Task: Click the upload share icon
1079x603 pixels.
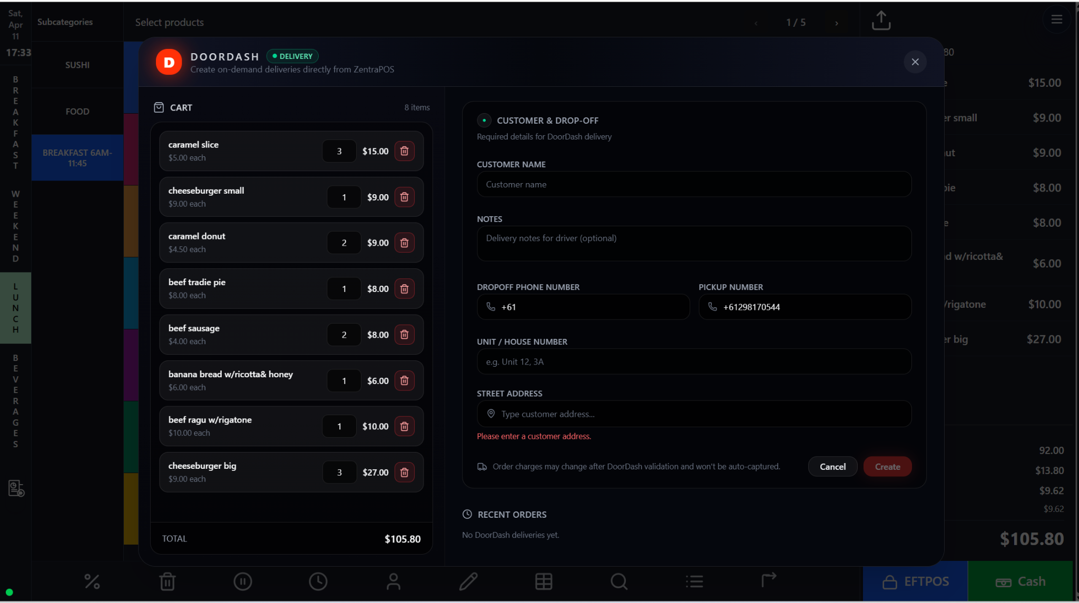Action: (x=881, y=21)
